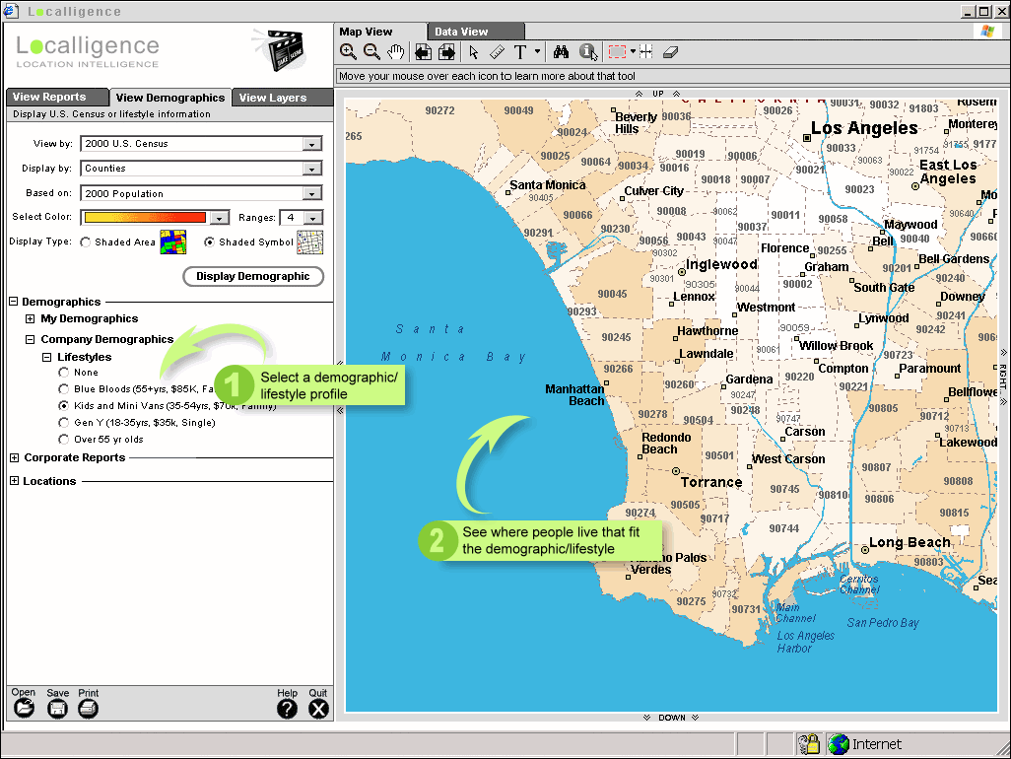Quit using the X icon
The width and height of the screenshot is (1011, 759).
pos(318,709)
